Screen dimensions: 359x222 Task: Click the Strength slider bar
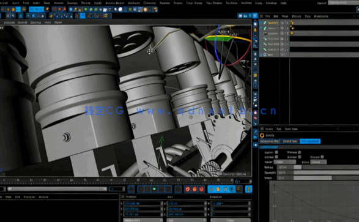pyautogui.click(x=326, y=172)
